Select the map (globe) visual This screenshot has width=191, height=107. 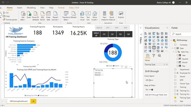[146, 44]
